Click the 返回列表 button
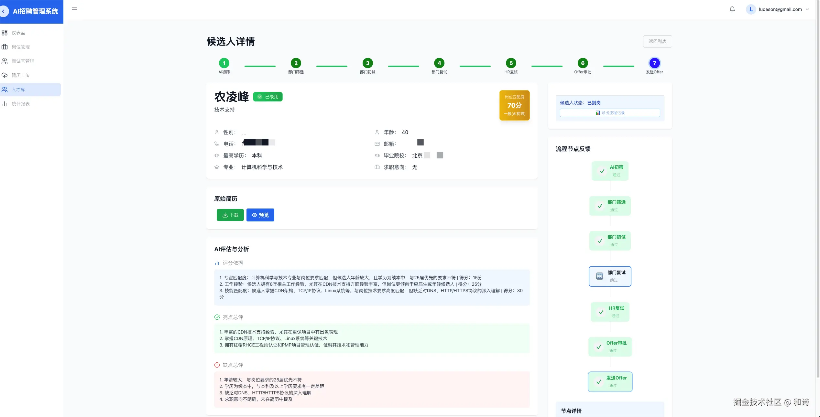The image size is (820, 417). (657, 41)
